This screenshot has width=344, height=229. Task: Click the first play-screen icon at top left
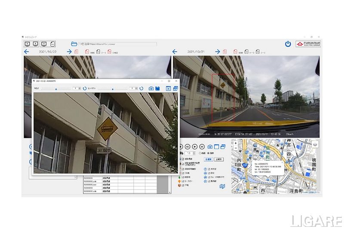tap(27, 44)
